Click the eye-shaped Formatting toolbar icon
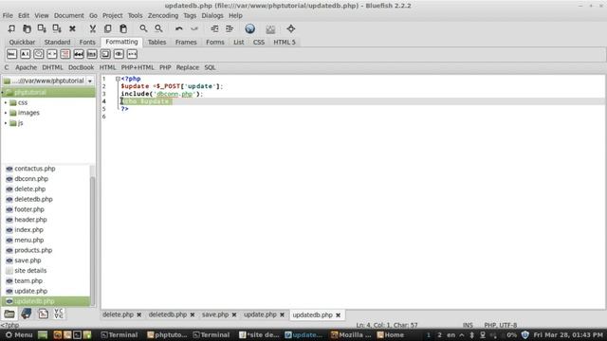 tap(119, 54)
